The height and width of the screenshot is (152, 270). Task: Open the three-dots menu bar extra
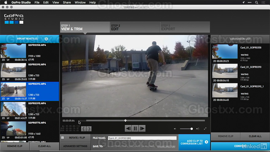coord(249,2)
